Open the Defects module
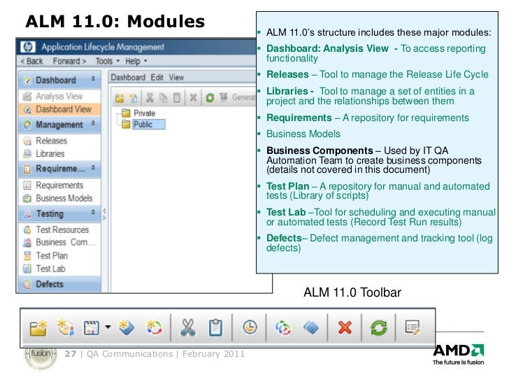The width and height of the screenshot is (509, 382). point(59,284)
